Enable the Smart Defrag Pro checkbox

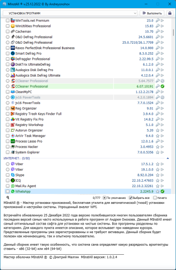[x=8, y=54]
